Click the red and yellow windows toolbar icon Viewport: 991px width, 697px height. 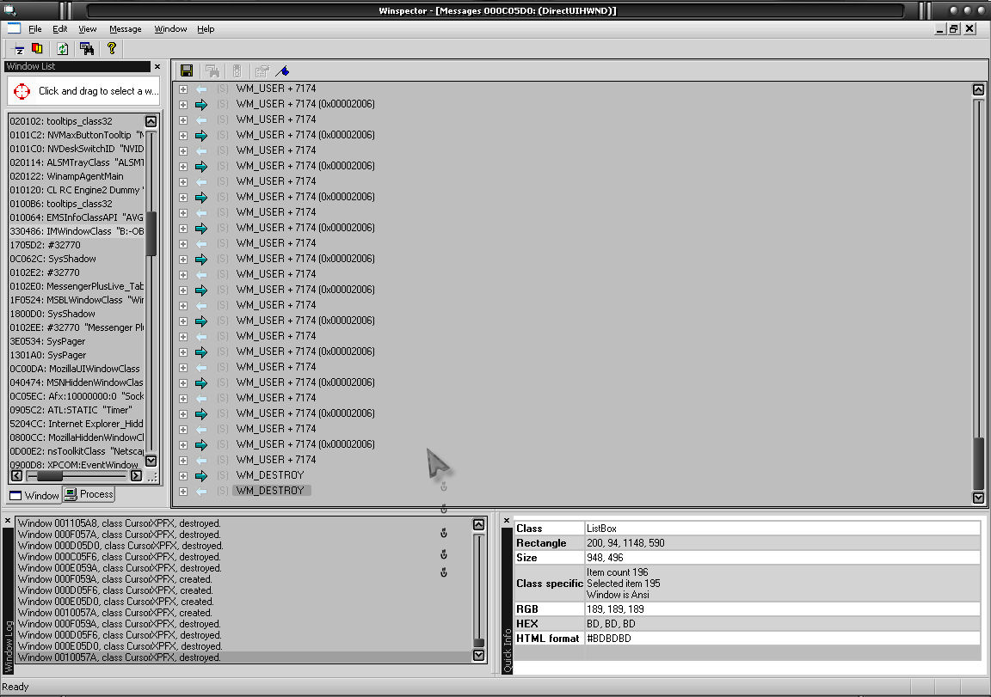tap(37, 49)
